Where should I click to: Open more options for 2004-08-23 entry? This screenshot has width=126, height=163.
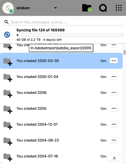click(114, 140)
